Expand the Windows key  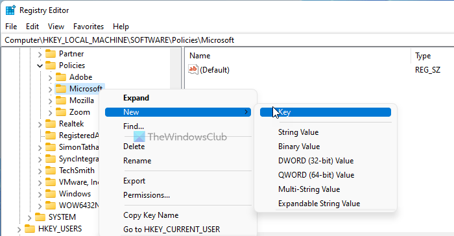(x=40, y=195)
